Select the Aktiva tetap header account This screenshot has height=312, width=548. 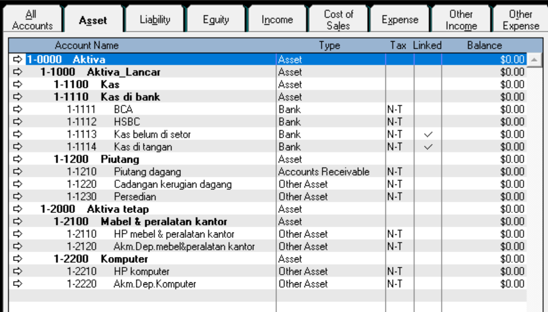point(118,209)
